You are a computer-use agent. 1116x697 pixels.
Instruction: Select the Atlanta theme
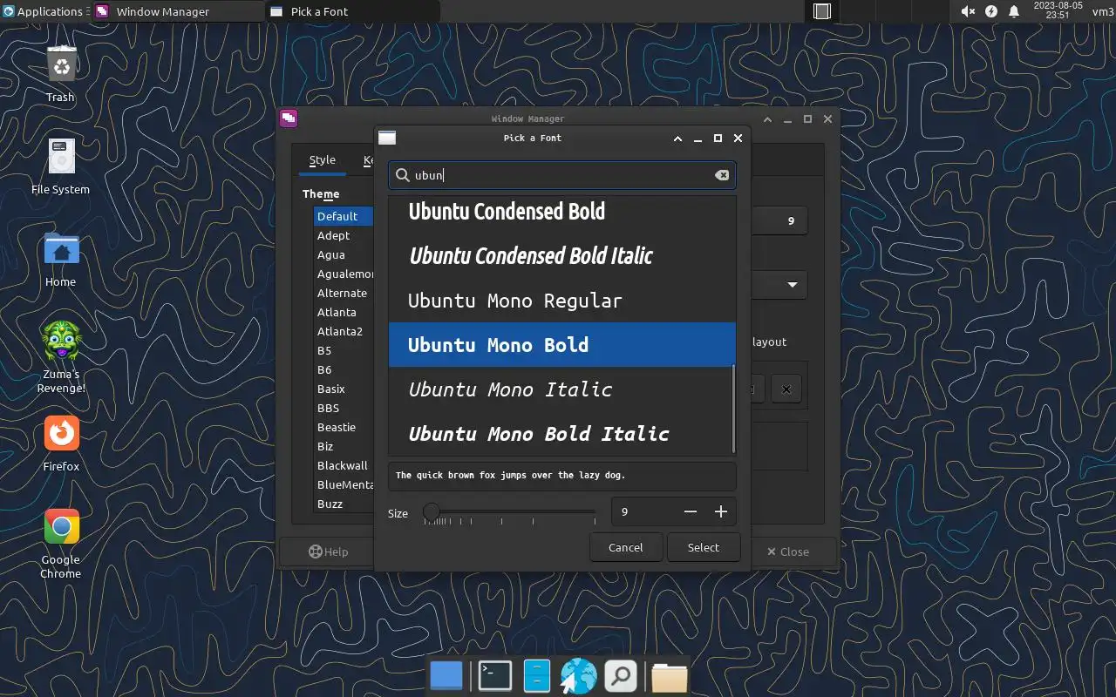click(344, 312)
